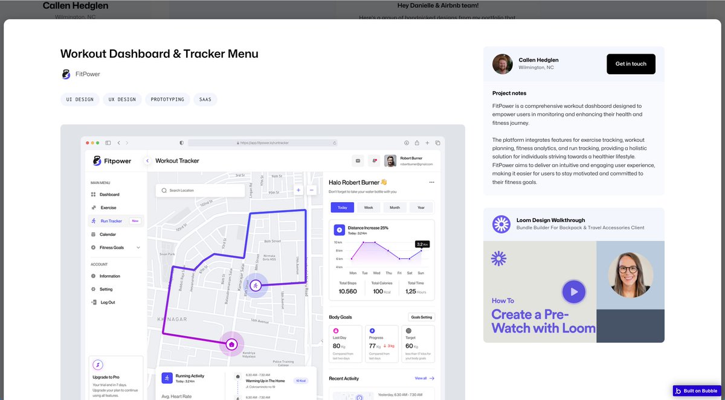Viewport: 725px width, 400px height.
Task: Click Robert Burner's avatar in mockup header
Action: (391, 160)
